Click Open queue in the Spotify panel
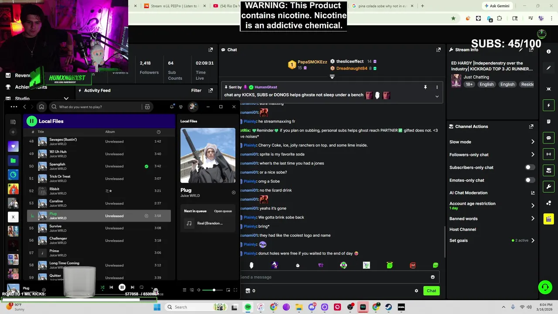558x314 pixels. point(223,211)
